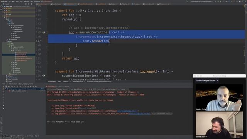Fold the add function at line 140
The width and height of the screenshot is (247, 139).
click(x=47, y=10)
